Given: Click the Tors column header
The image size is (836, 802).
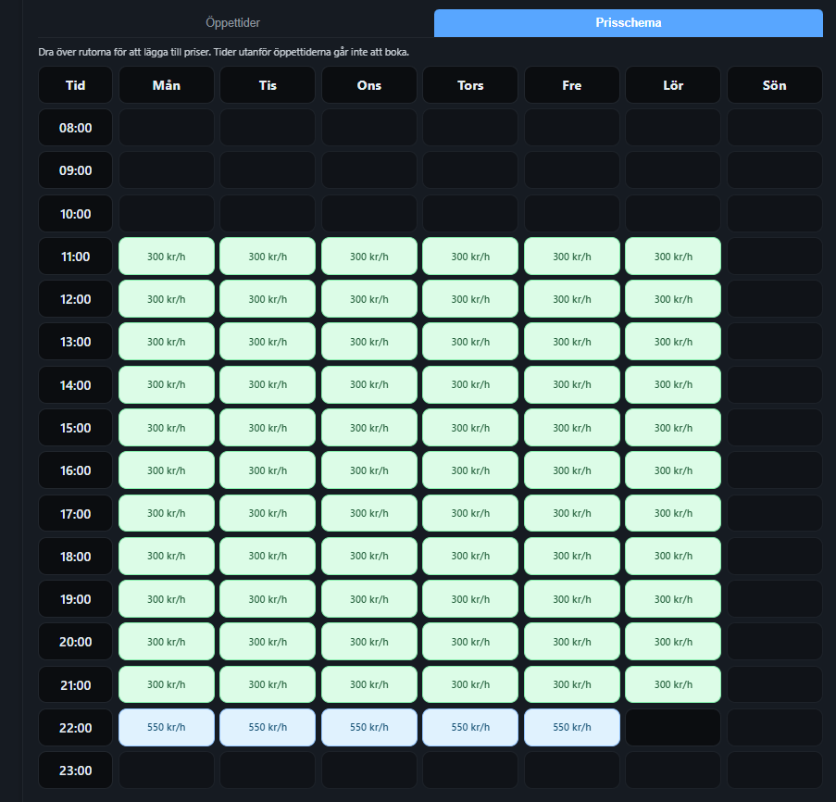Looking at the screenshot, I should (x=470, y=85).
